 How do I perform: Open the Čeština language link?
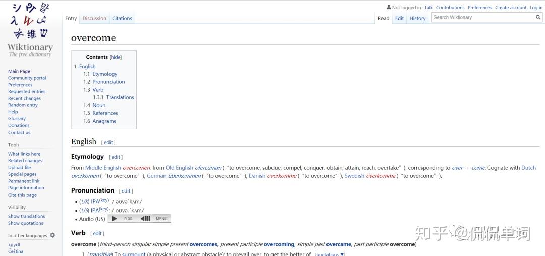tap(16, 251)
